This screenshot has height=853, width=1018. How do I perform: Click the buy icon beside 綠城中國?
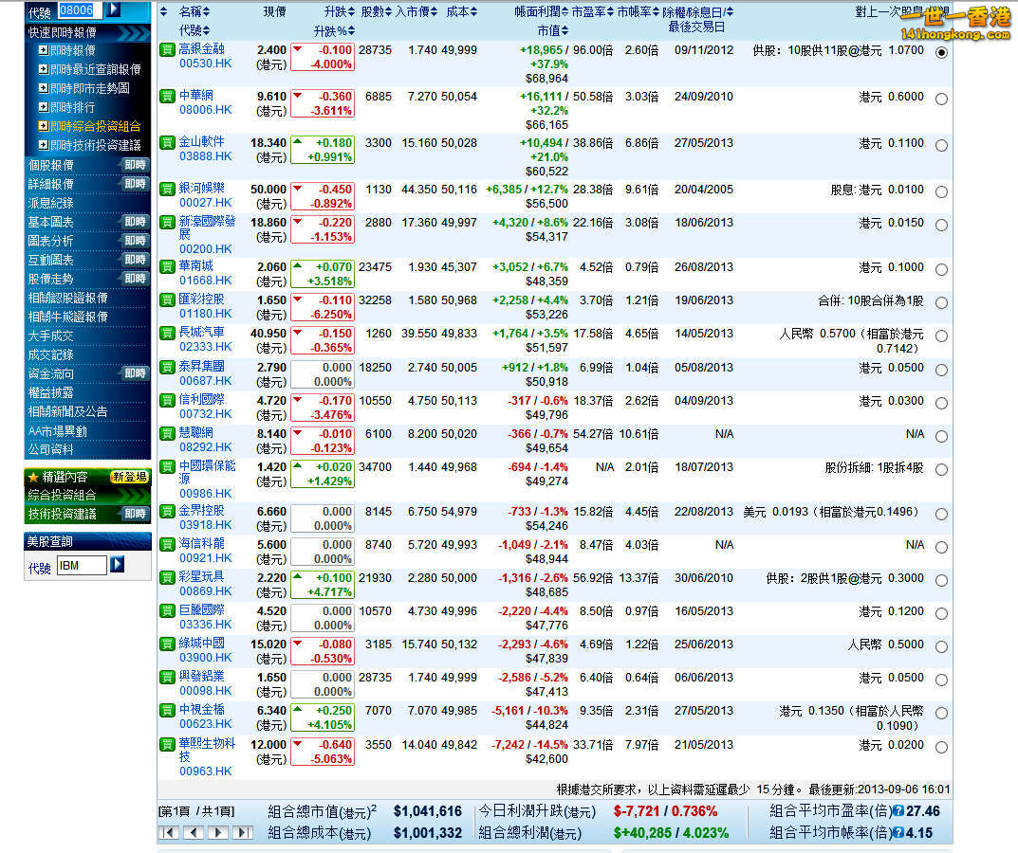point(168,644)
